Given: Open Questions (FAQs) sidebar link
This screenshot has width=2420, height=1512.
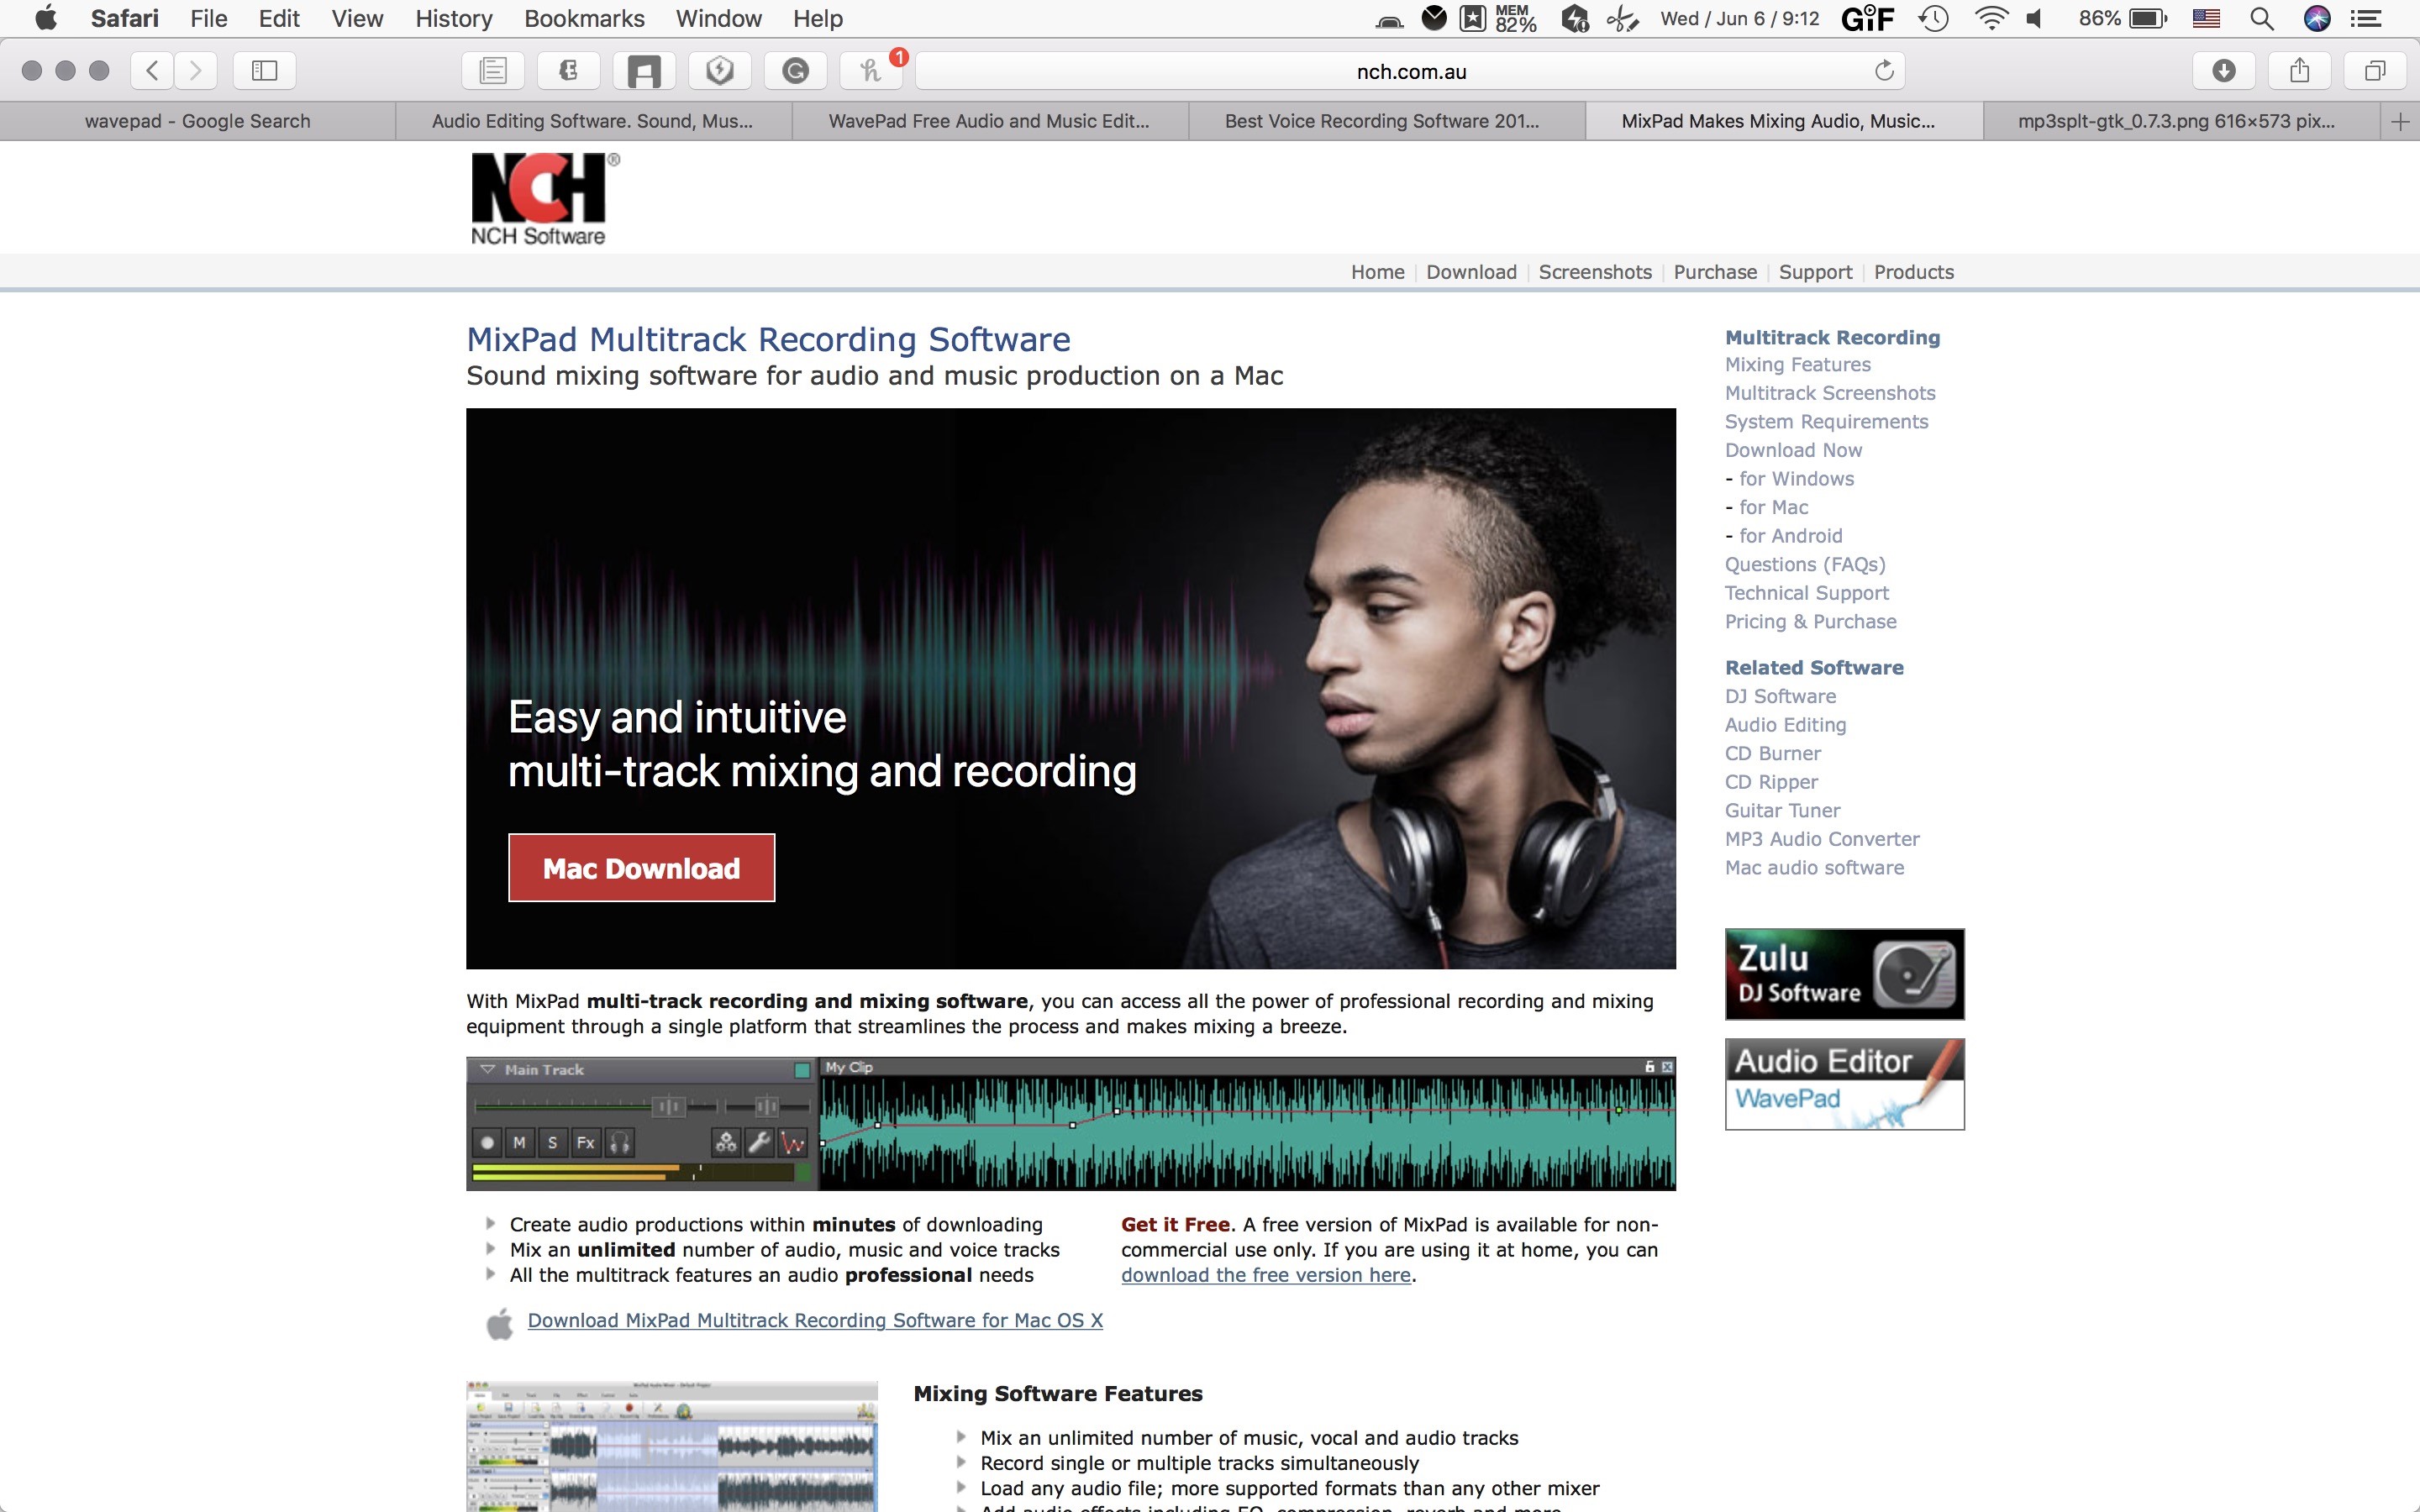Looking at the screenshot, I should [x=1804, y=565].
